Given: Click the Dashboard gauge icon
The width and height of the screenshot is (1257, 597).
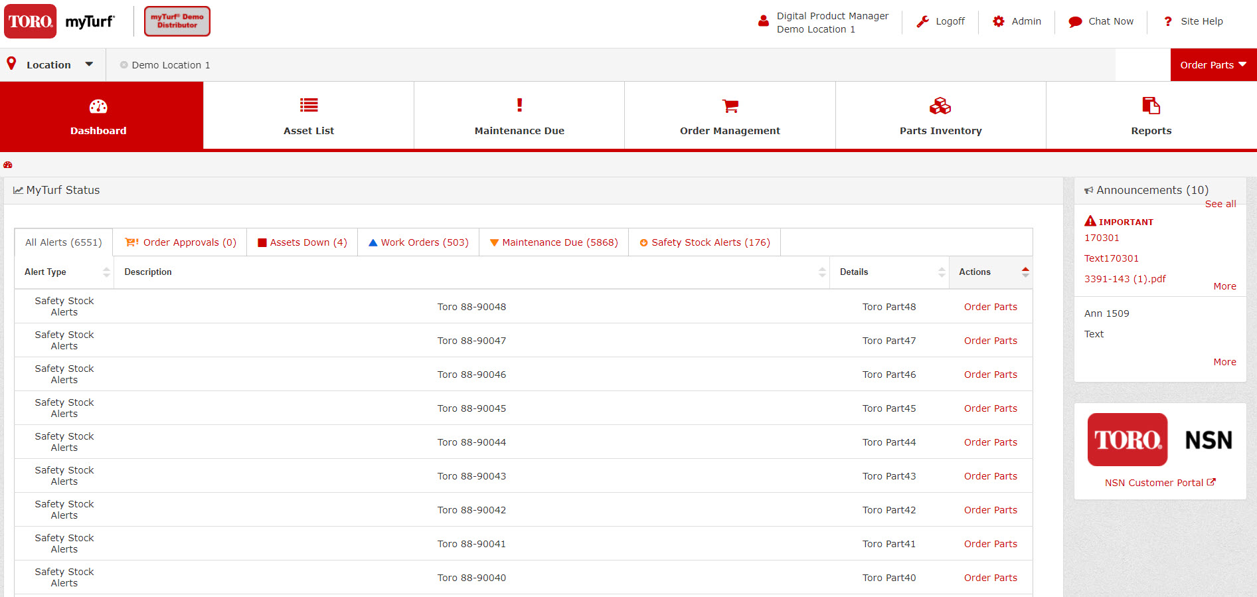Looking at the screenshot, I should coord(98,106).
